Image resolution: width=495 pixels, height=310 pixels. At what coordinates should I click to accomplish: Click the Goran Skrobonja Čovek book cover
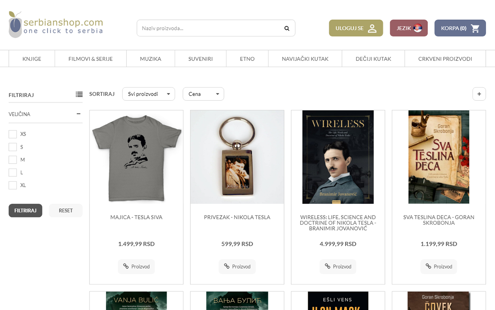click(439, 301)
